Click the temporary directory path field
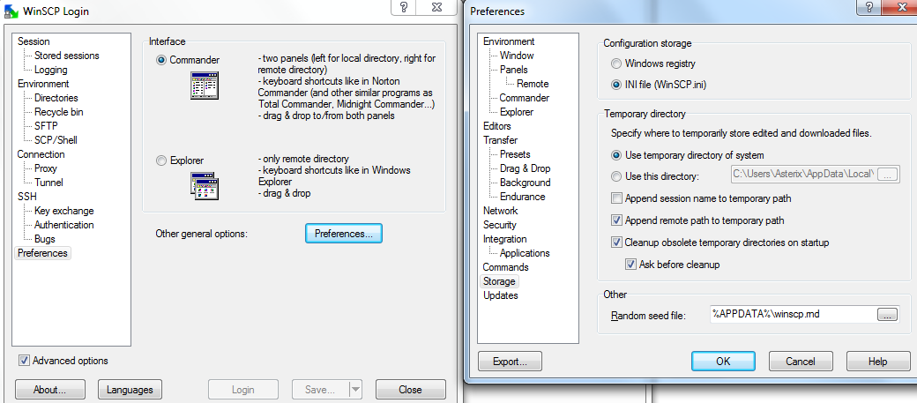The width and height of the screenshot is (917, 403). pos(803,175)
